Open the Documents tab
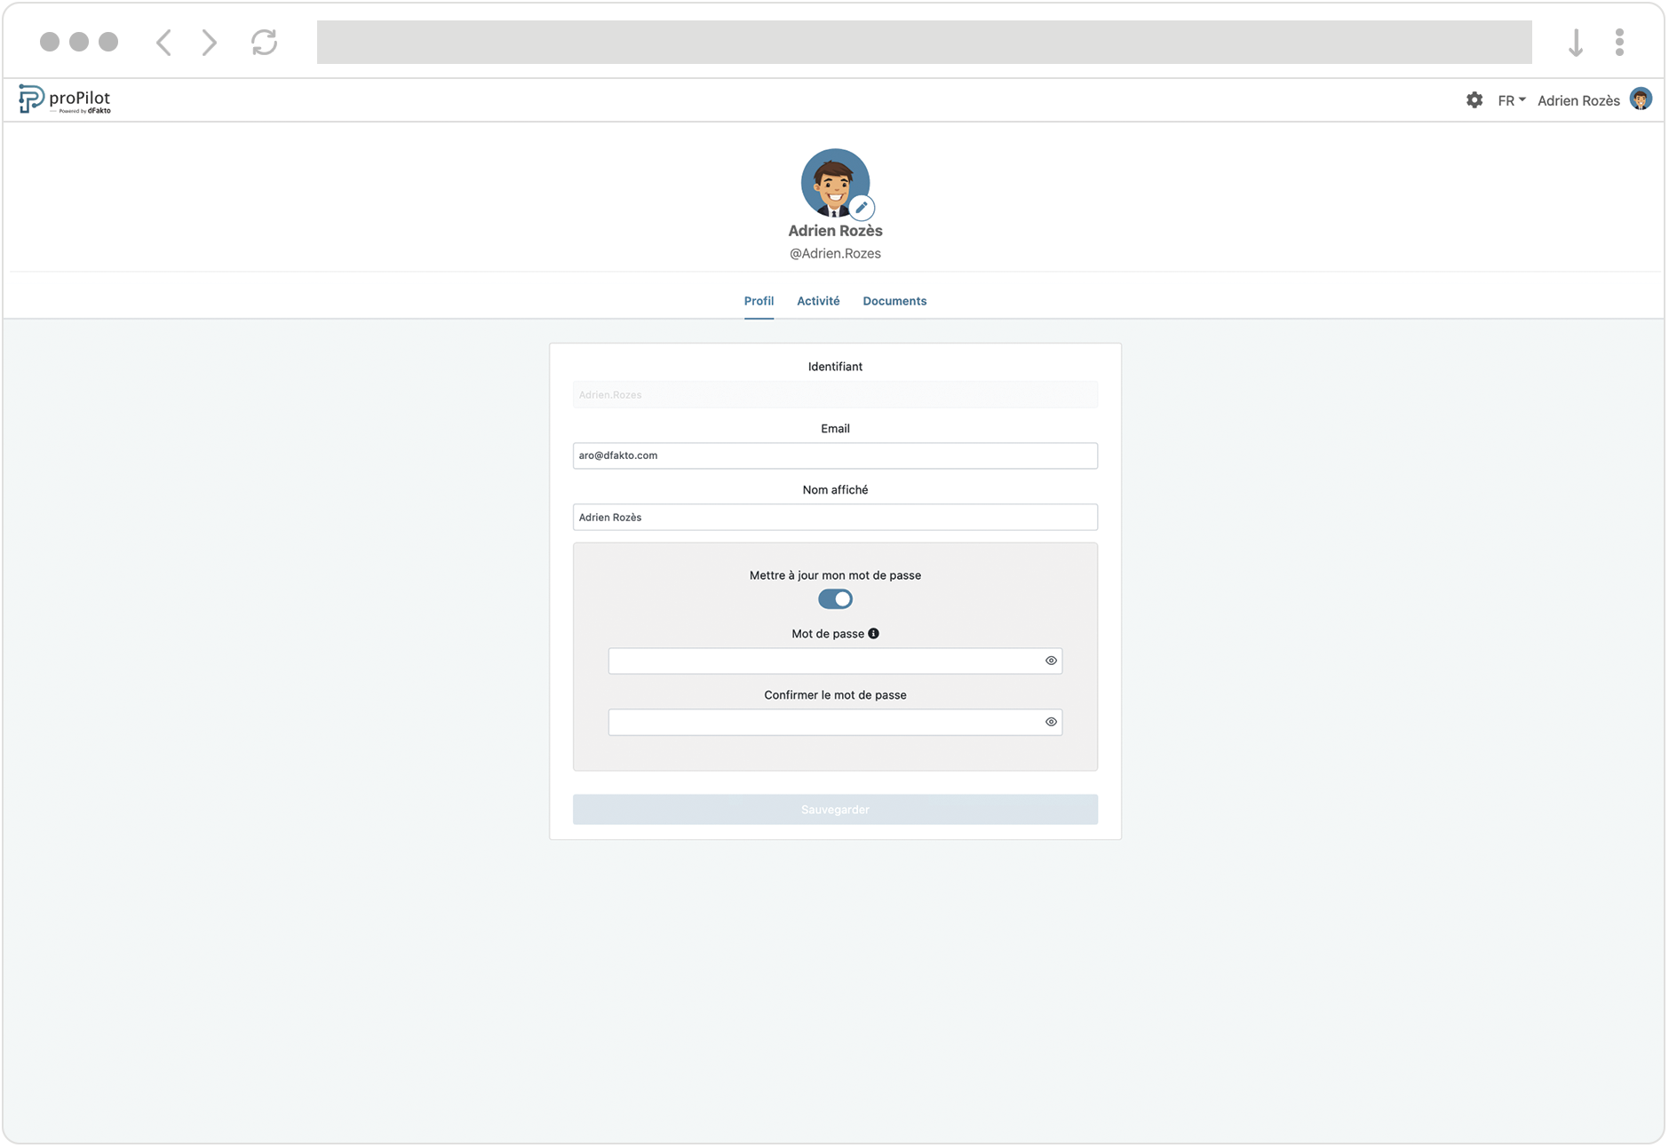This screenshot has height=1148, width=1669. coord(894,301)
